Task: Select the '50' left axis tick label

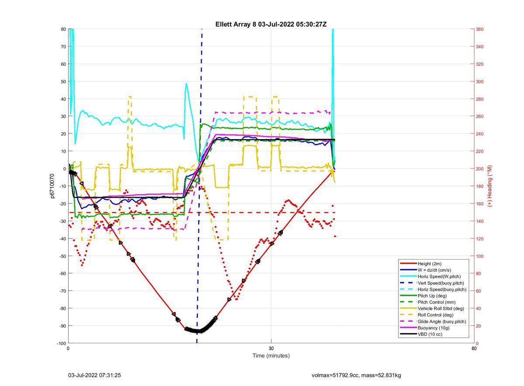Action: [63, 82]
